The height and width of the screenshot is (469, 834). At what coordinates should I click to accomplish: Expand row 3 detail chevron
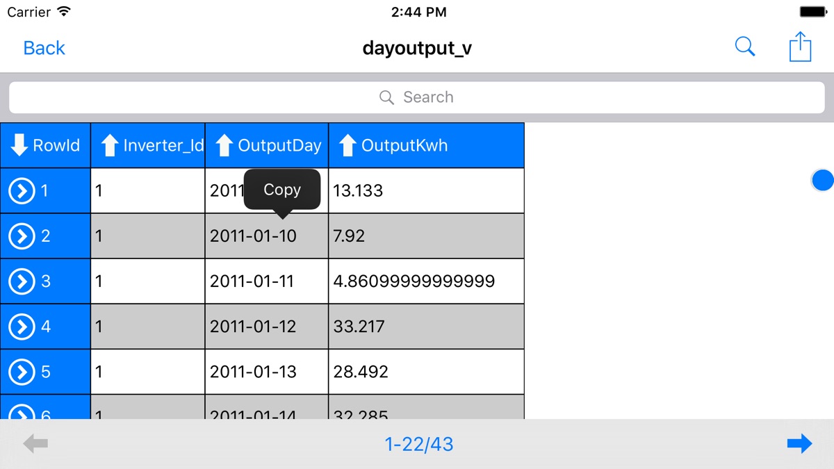[x=22, y=281]
